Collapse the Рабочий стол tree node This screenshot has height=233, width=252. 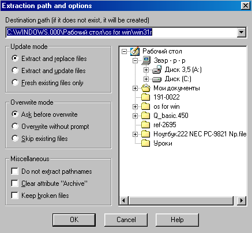[x=125, y=51]
